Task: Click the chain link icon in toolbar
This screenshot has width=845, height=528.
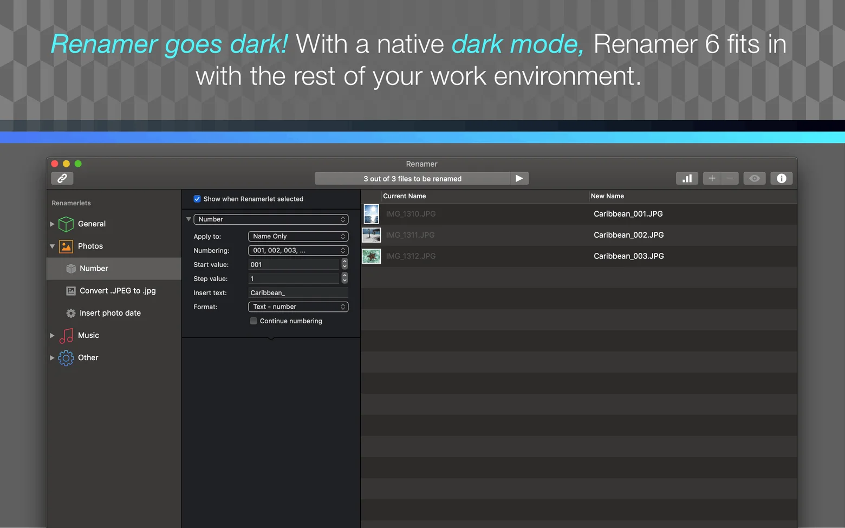Action: click(x=62, y=178)
